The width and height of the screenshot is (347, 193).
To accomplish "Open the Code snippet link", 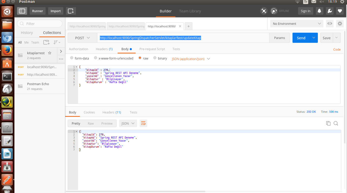I will tap(337, 49).
